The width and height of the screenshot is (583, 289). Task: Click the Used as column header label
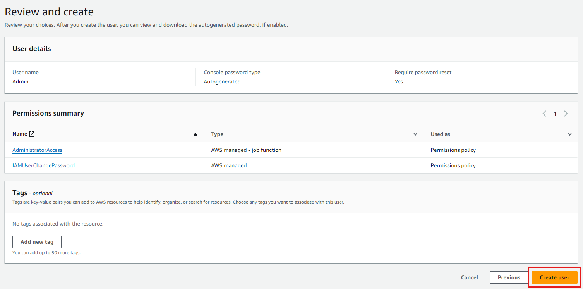[440, 134]
